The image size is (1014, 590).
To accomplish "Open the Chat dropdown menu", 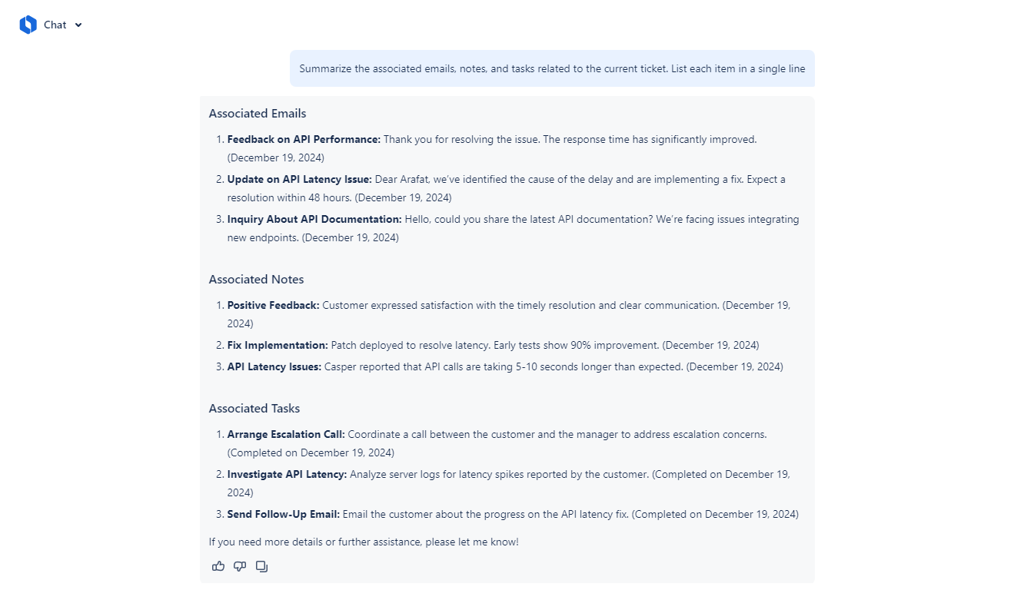I will point(55,25).
